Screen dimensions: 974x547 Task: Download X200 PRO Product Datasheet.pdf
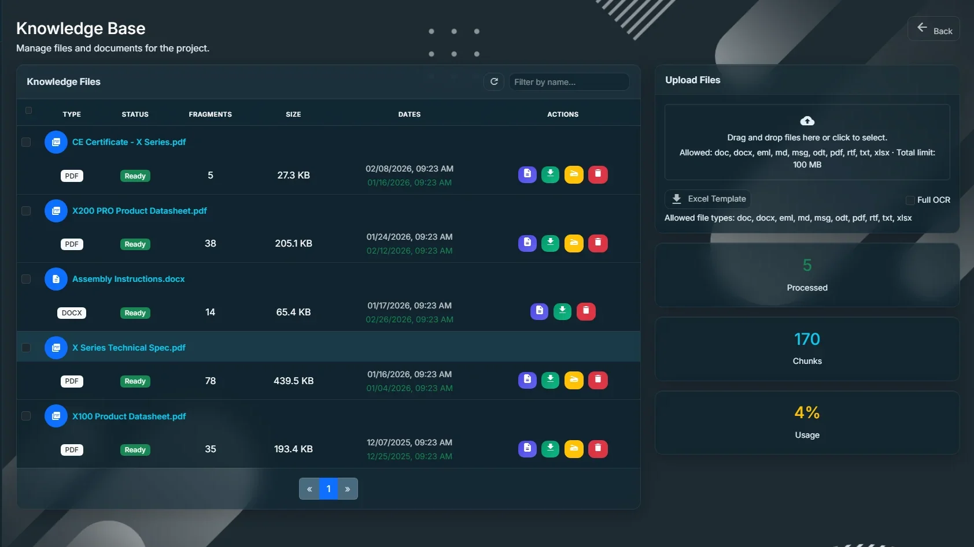pos(550,243)
